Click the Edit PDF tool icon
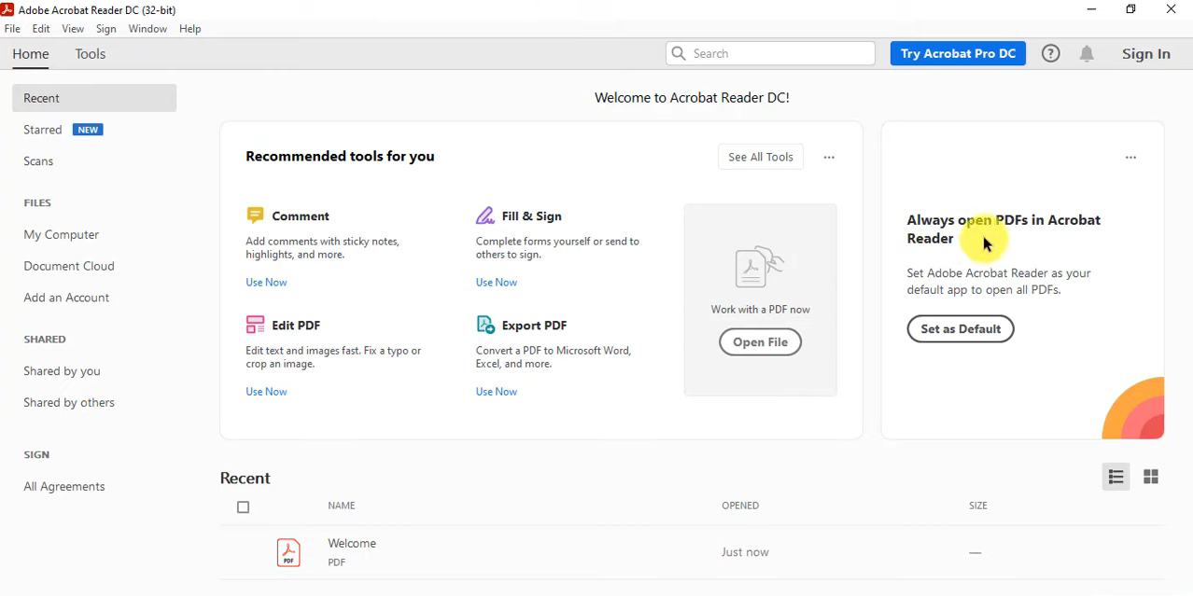The height and width of the screenshot is (596, 1193). [x=255, y=325]
